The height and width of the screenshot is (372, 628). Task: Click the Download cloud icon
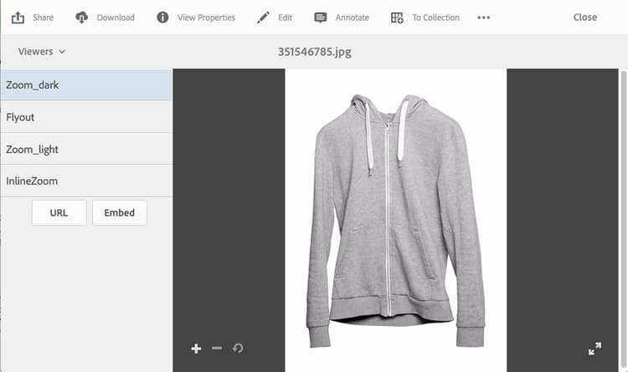82,18
